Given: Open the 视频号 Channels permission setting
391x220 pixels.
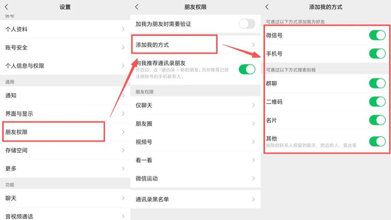Looking at the screenshot, I should (195, 142).
